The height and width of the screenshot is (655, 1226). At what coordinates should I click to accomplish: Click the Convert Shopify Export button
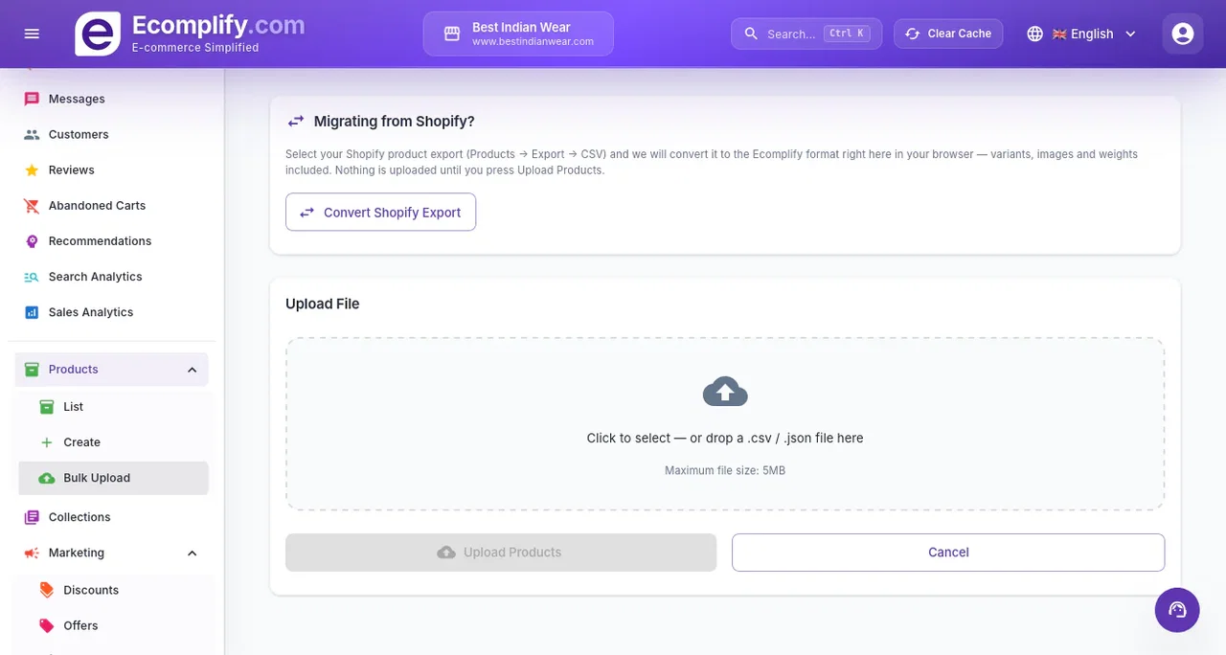[x=380, y=213]
